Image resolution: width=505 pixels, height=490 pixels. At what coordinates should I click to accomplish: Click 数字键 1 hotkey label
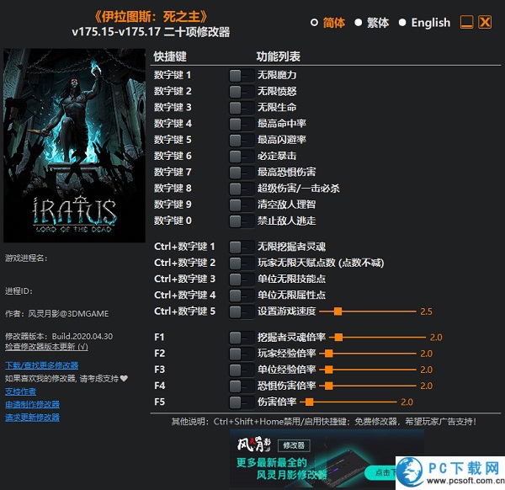point(173,76)
